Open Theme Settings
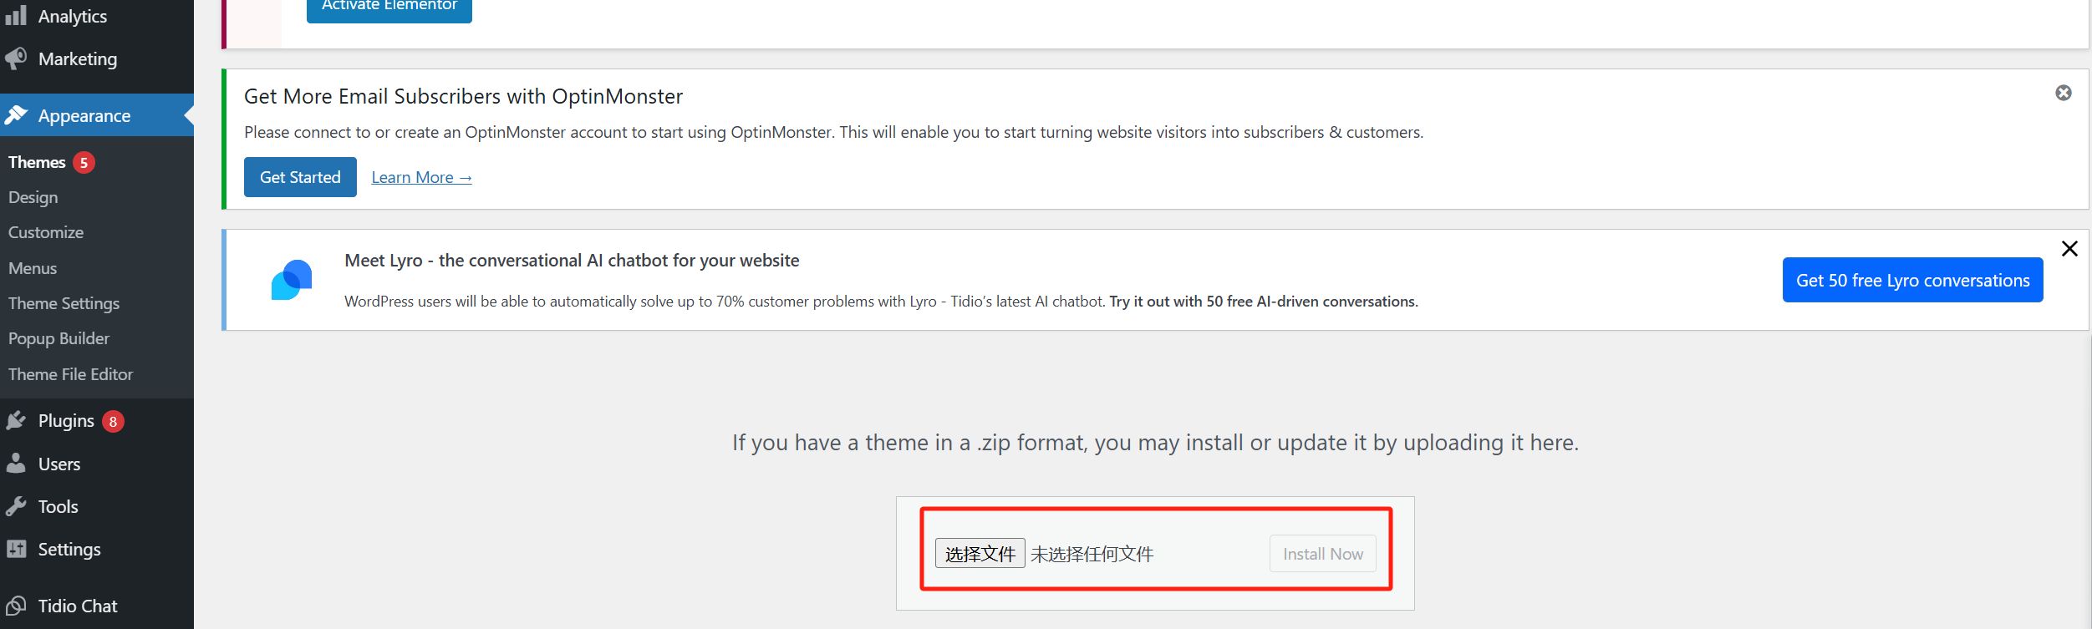The width and height of the screenshot is (2092, 629). tap(64, 303)
